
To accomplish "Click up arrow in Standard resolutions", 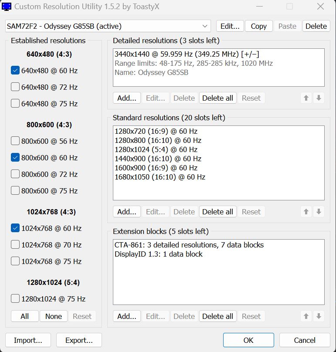I will click(306, 212).
